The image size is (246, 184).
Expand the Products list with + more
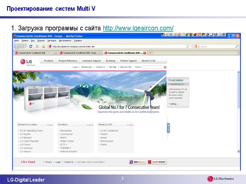90,124
